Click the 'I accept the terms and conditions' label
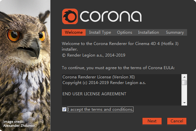196x131 pixels. [x=100, y=109]
